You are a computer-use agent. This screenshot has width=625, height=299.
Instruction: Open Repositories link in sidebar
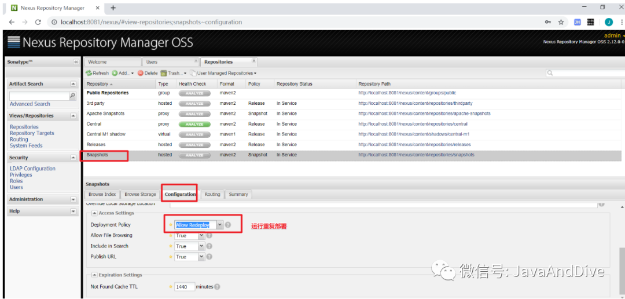(x=24, y=126)
